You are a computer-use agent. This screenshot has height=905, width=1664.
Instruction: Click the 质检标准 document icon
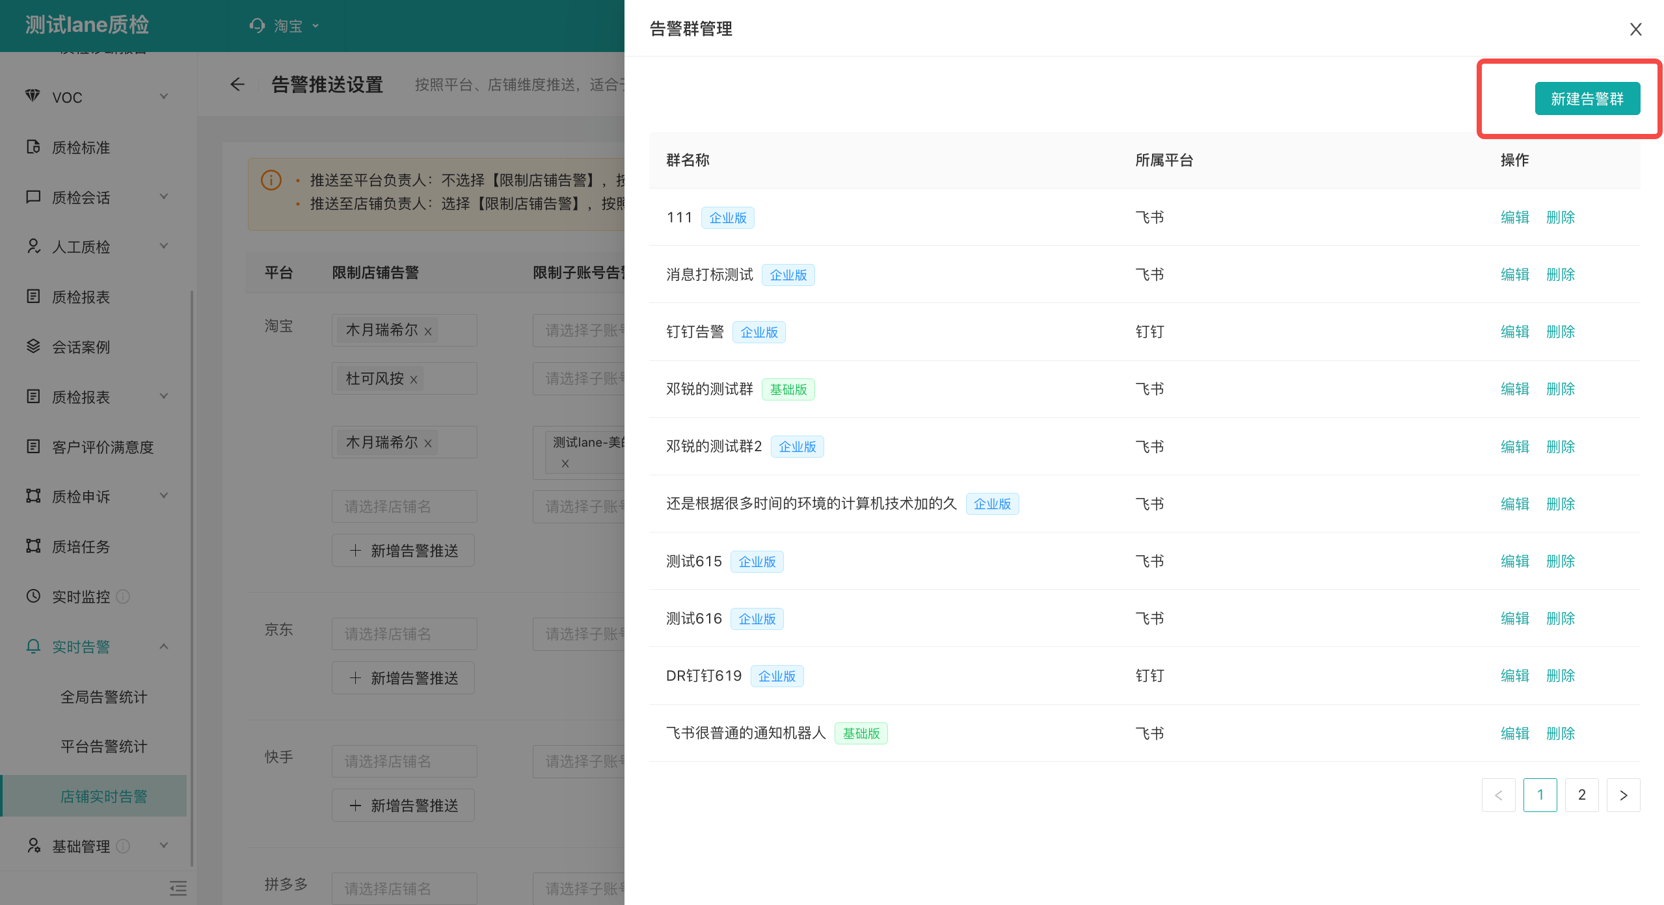[x=33, y=147]
